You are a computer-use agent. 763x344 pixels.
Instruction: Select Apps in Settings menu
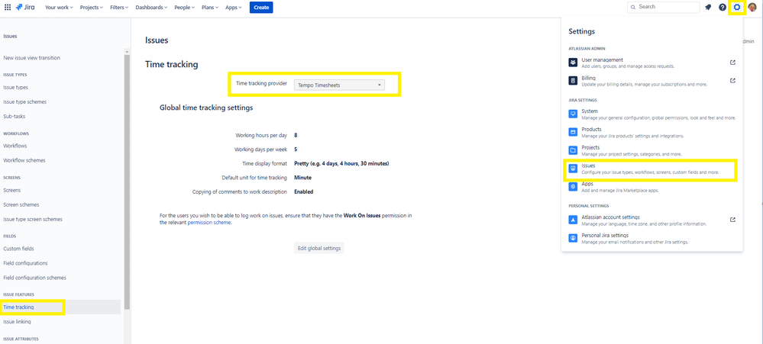pos(652,187)
